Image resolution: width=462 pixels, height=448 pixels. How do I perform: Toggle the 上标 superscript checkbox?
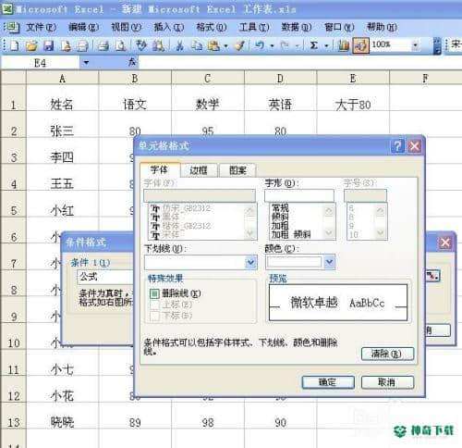click(154, 305)
